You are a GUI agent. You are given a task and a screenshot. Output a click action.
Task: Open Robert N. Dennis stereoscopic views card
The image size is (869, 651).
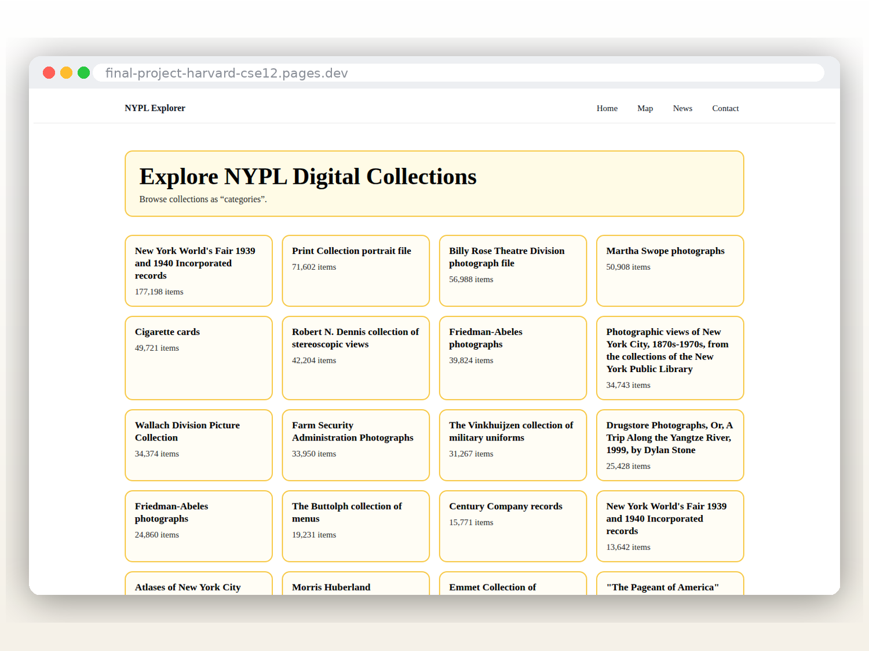point(356,358)
